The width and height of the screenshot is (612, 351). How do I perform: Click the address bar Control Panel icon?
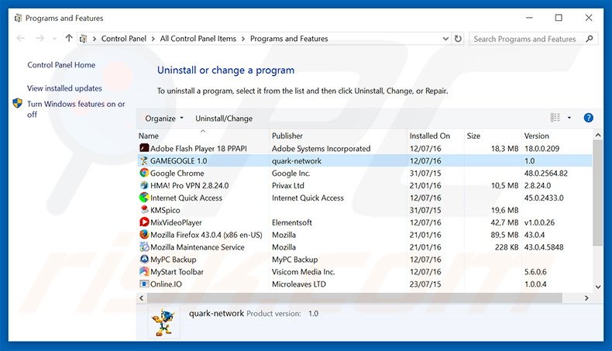[x=83, y=39]
